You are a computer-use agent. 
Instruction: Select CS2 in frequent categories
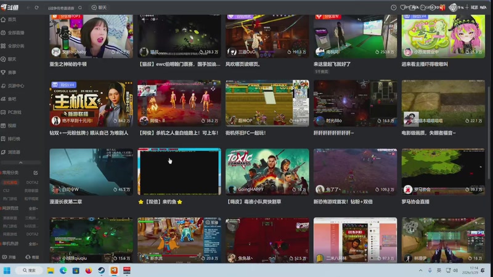pos(6,191)
